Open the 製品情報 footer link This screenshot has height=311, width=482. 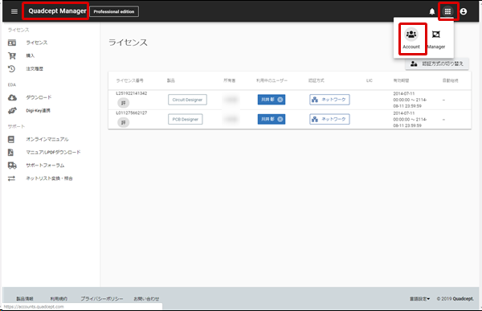pos(25,299)
